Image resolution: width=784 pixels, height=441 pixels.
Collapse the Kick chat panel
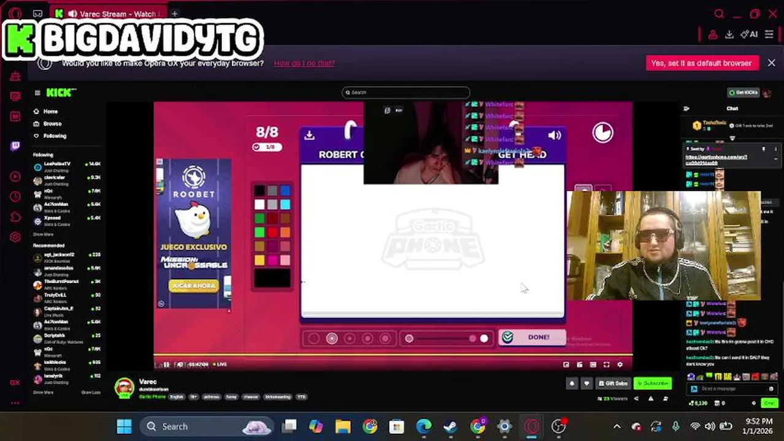[x=686, y=108]
